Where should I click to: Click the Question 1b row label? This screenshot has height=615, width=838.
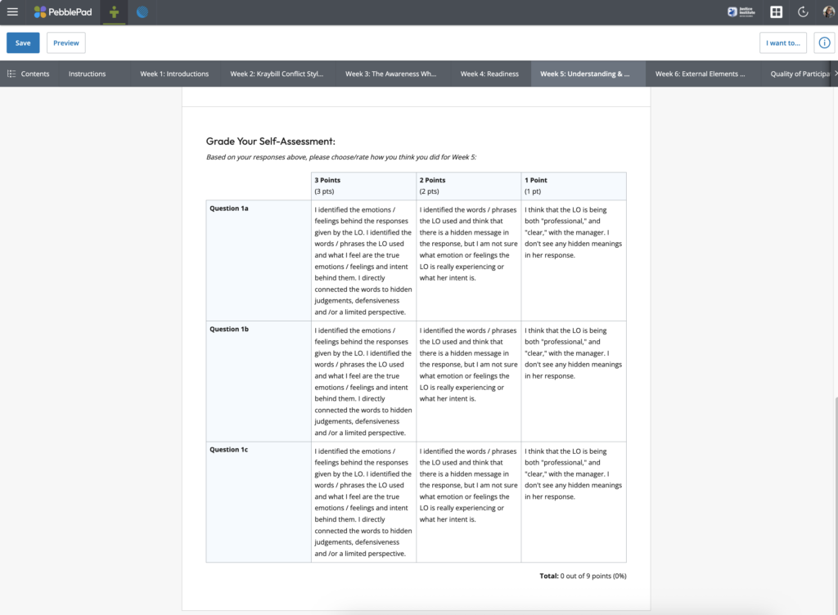(229, 329)
